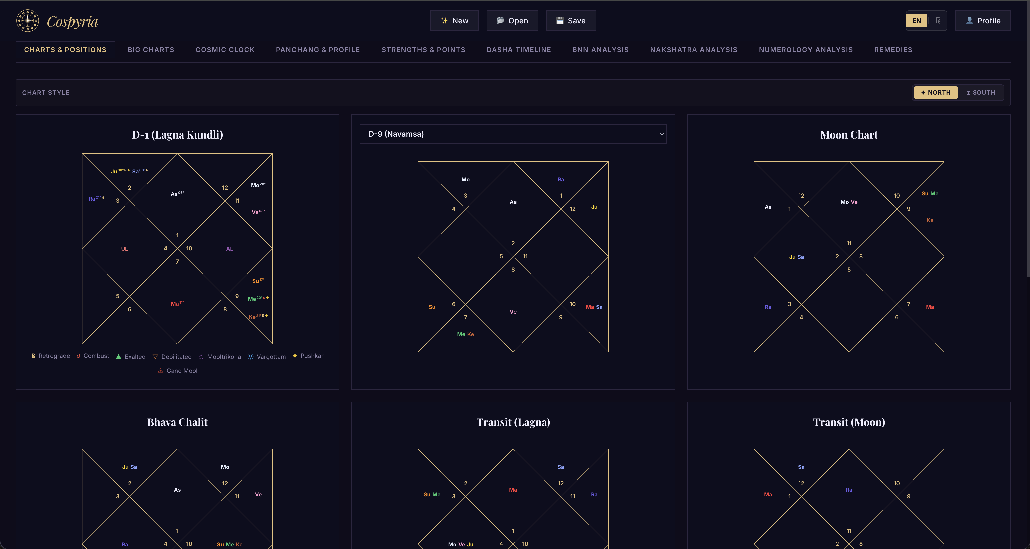Open the Big Charts tab
The height and width of the screenshot is (549, 1030).
151,50
